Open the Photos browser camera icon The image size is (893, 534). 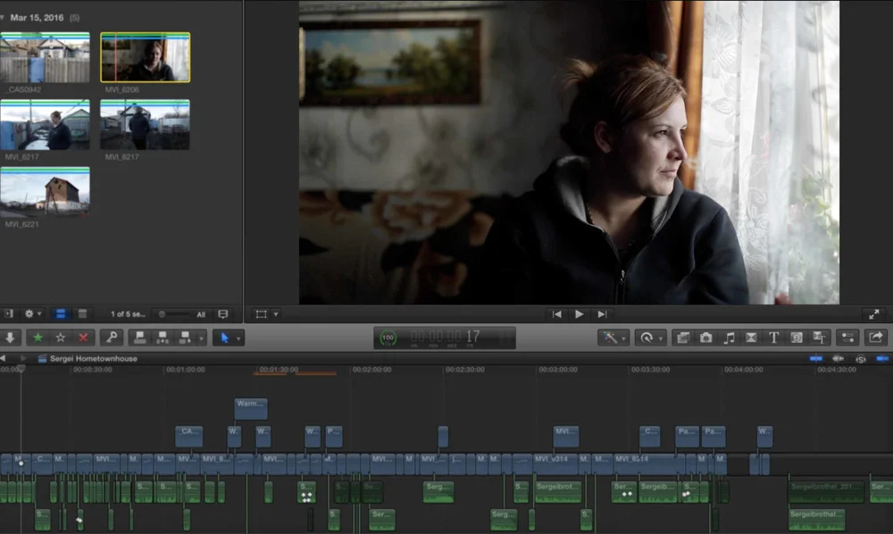tap(705, 338)
